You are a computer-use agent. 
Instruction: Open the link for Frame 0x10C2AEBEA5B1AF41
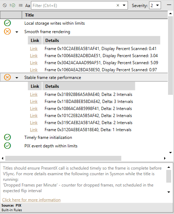click(x=34, y=49)
